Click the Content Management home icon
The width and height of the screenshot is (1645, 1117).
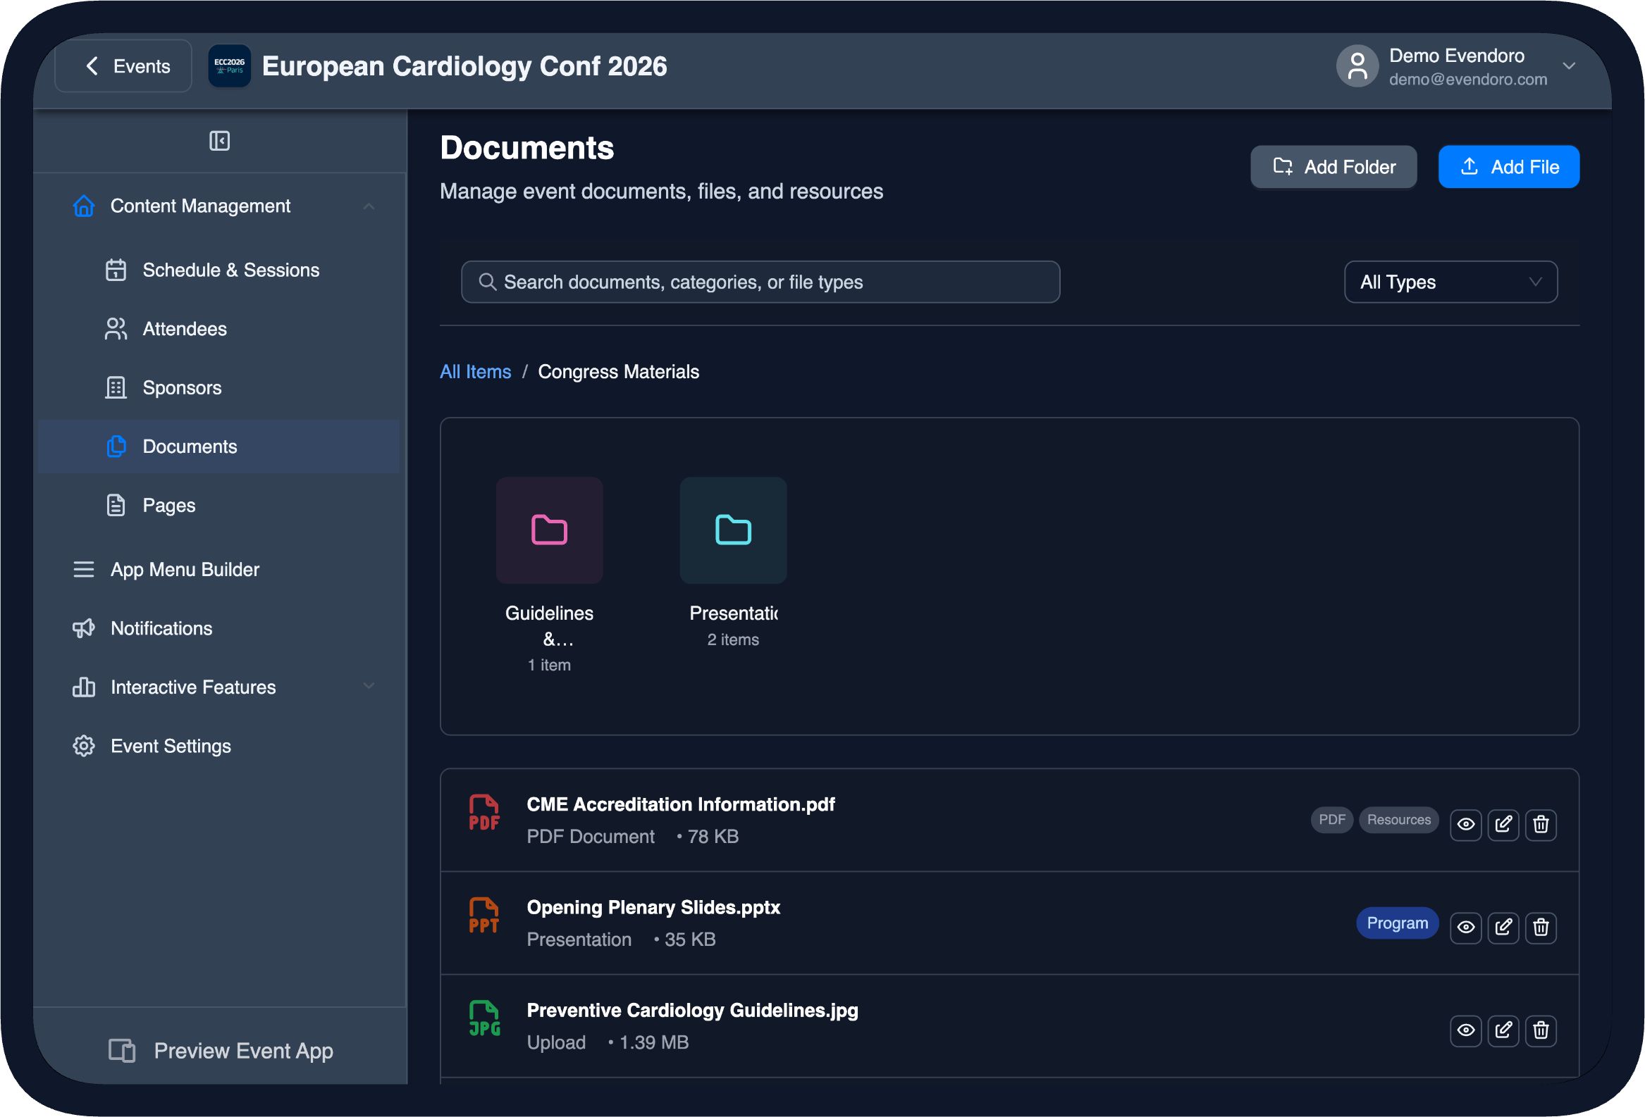coord(84,206)
